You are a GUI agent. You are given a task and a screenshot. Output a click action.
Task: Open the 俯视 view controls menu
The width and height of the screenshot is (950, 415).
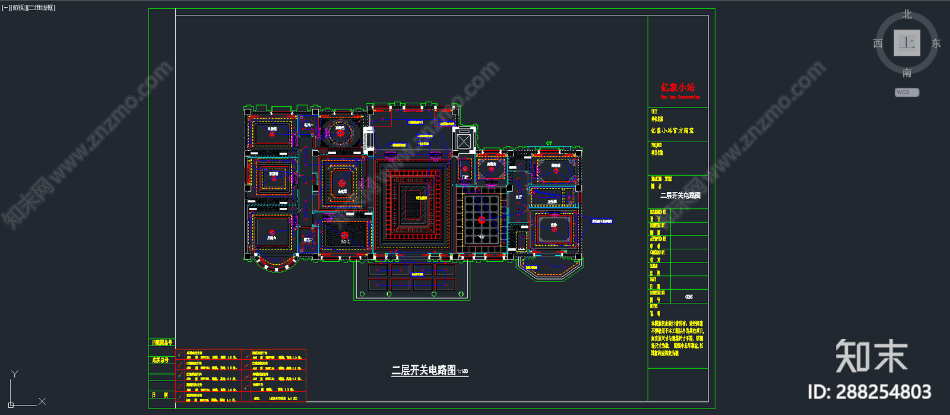point(19,8)
